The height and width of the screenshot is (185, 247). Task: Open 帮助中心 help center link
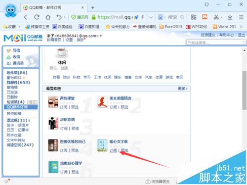(226, 35)
